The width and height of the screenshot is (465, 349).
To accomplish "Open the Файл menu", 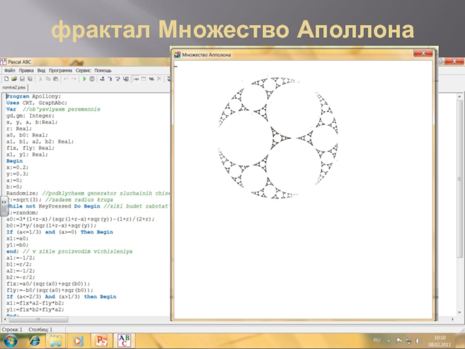I will click(9, 70).
